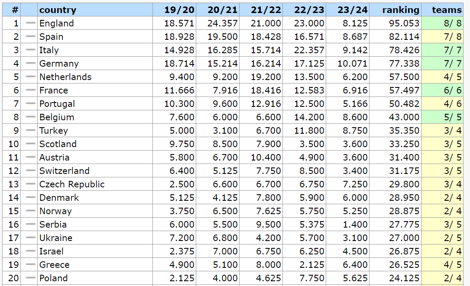Open the Turkey country link
This screenshot has width=470, height=286.
pos(53,131)
